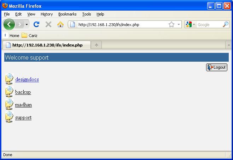Click the designdocs shared folder icon
Viewport: 233px width, 160px height.
[x=9, y=79]
